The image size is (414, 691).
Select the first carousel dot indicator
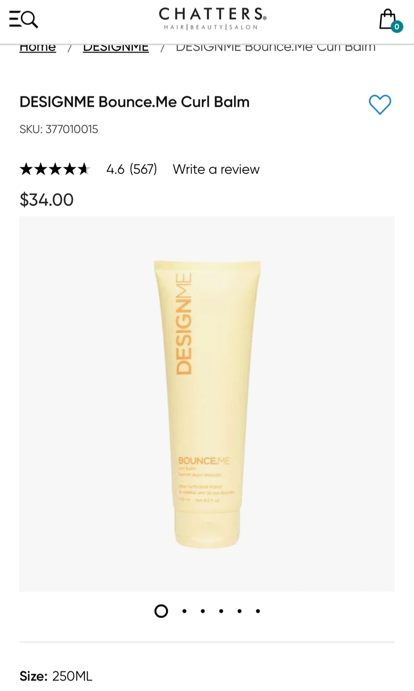161,611
